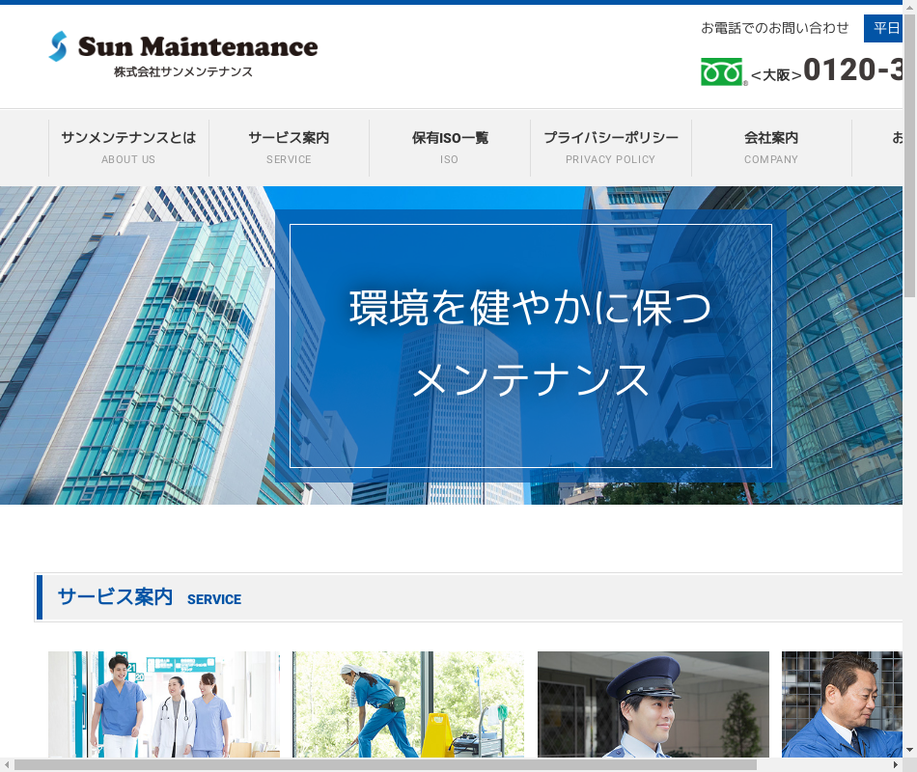Click the blue 平日 label
This screenshot has width=917, height=772.
point(884,28)
